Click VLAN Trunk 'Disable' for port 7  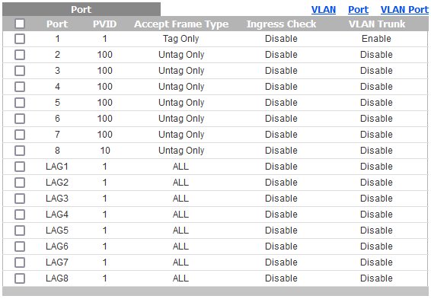(x=376, y=135)
